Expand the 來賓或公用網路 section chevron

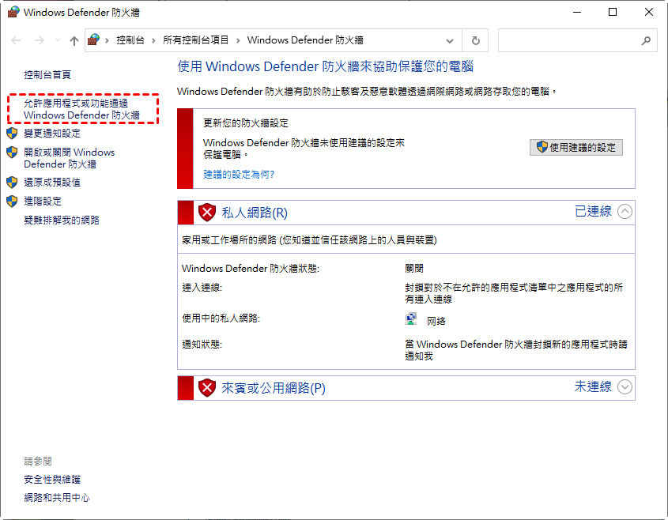[x=625, y=386]
